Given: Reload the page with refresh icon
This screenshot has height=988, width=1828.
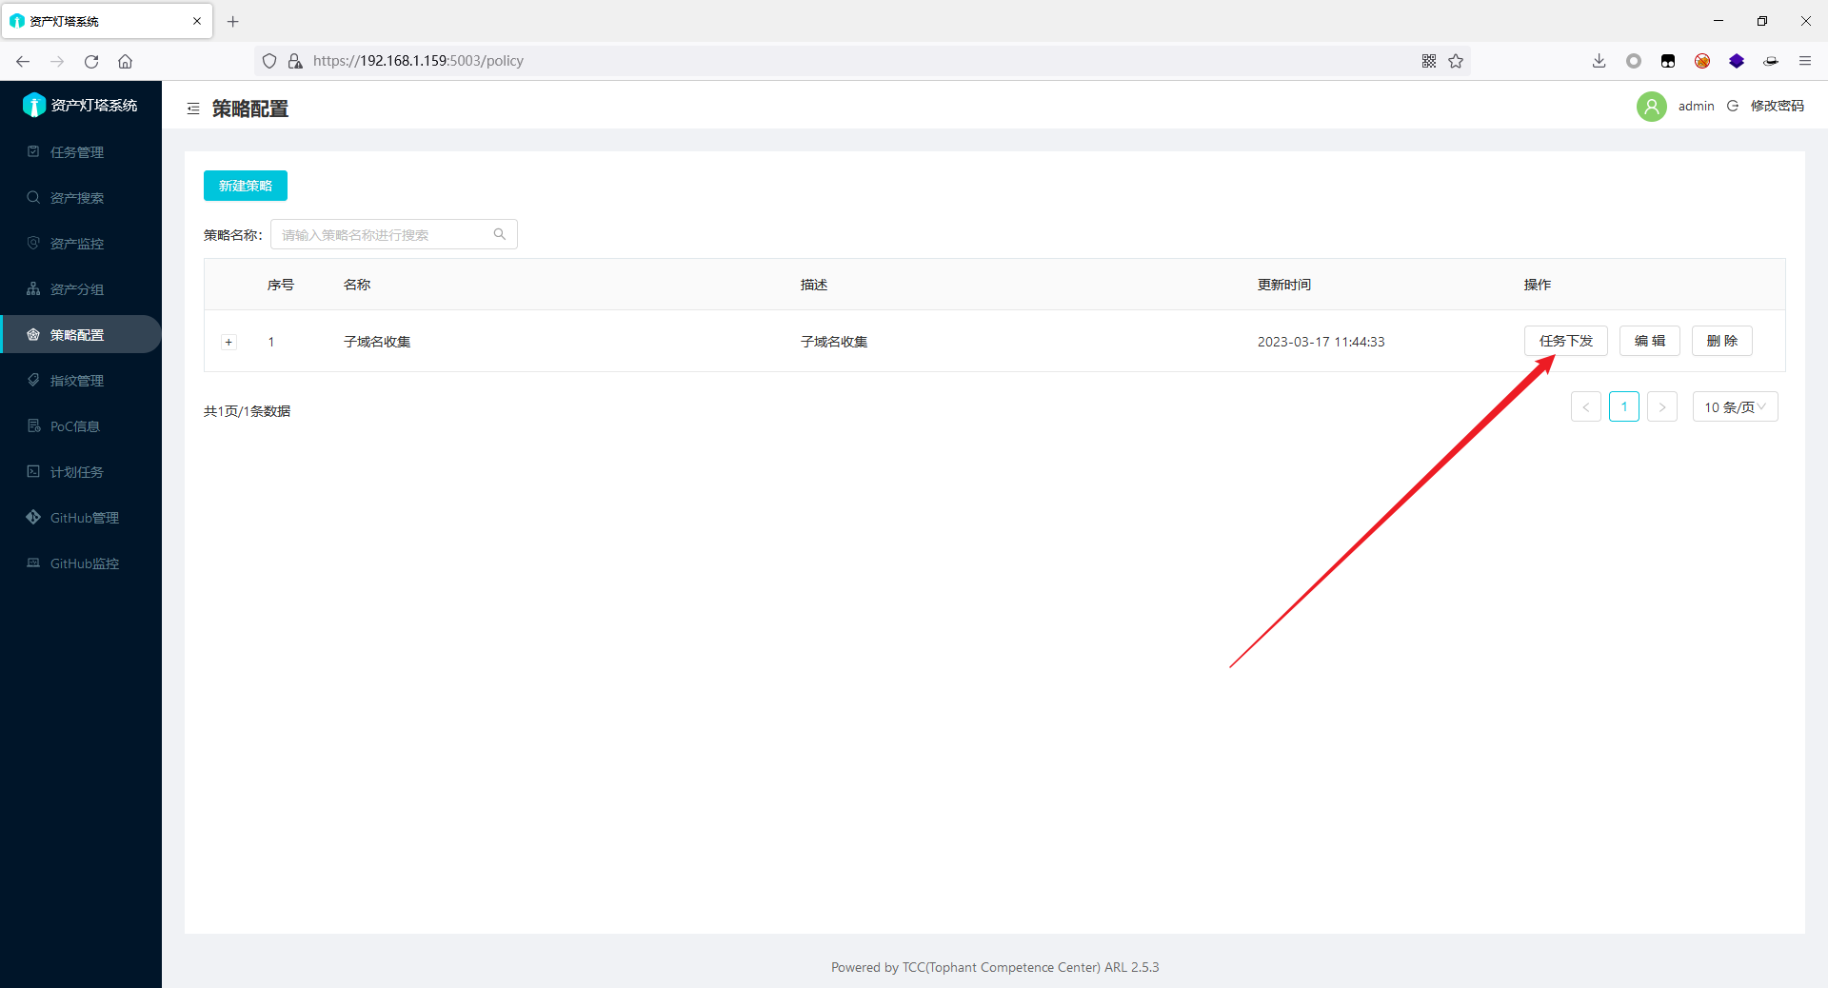Looking at the screenshot, I should [91, 61].
